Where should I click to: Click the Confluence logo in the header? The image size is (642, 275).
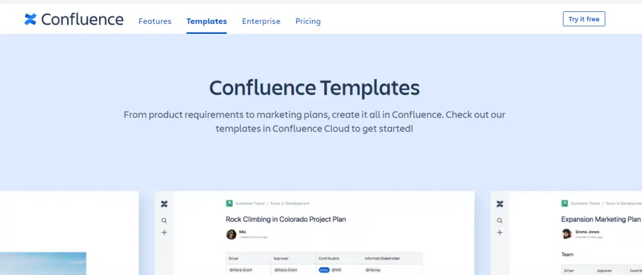pos(74,19)
